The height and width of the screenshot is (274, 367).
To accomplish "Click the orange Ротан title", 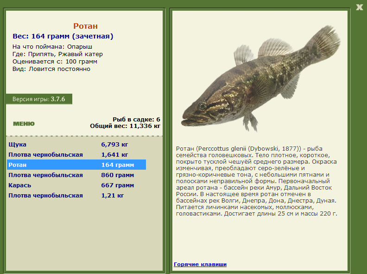I will (85, 26).
